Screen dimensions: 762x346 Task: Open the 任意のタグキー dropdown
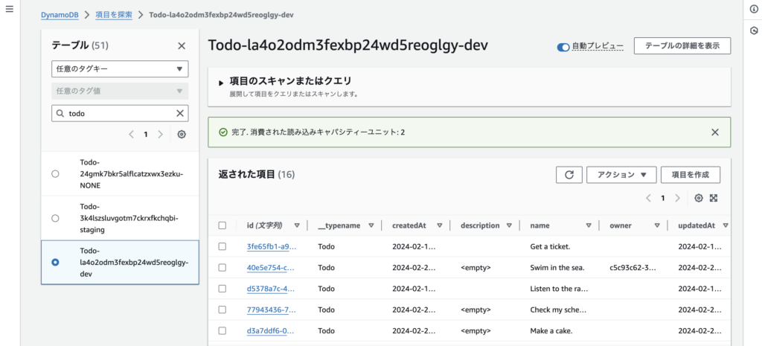pos(120,69)
